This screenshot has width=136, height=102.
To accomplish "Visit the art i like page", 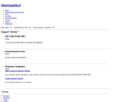I will pos(8,16).
